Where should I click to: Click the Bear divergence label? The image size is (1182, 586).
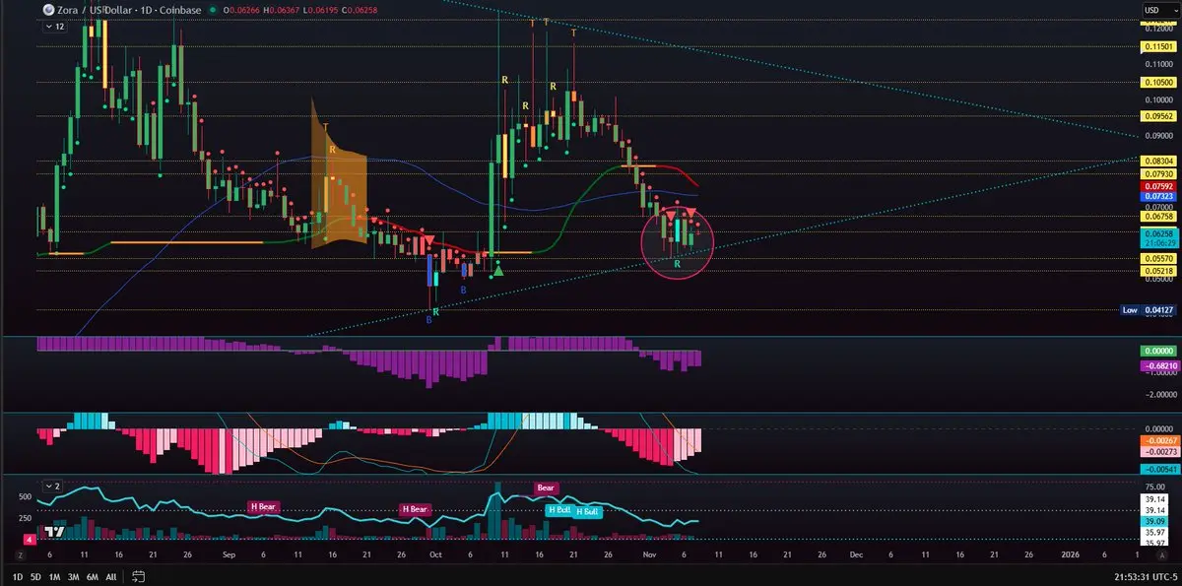point(546,488)
